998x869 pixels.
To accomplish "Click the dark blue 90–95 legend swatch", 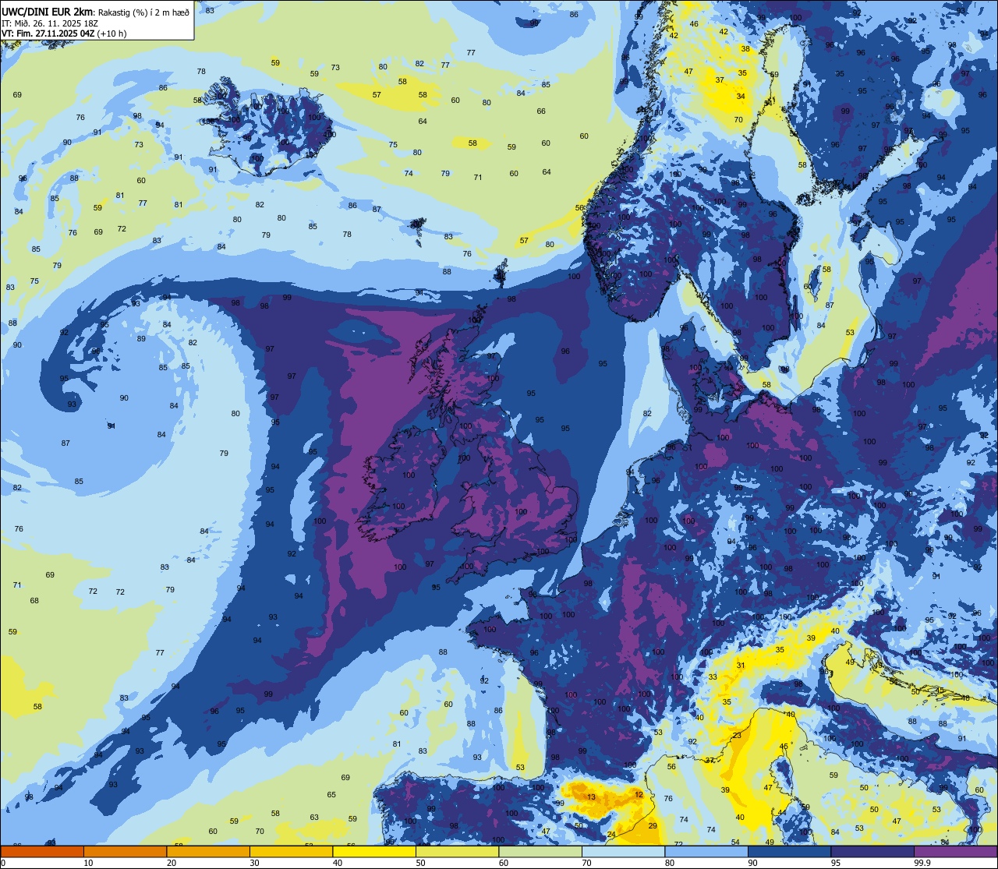I will (x=789, y=851).
